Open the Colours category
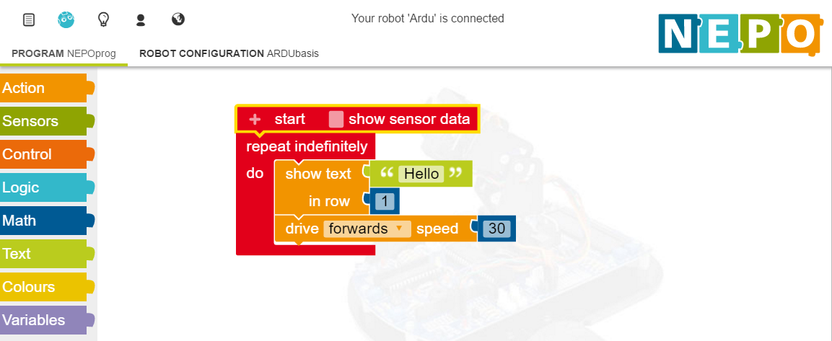832x341 pixels. tap(47, 287)
